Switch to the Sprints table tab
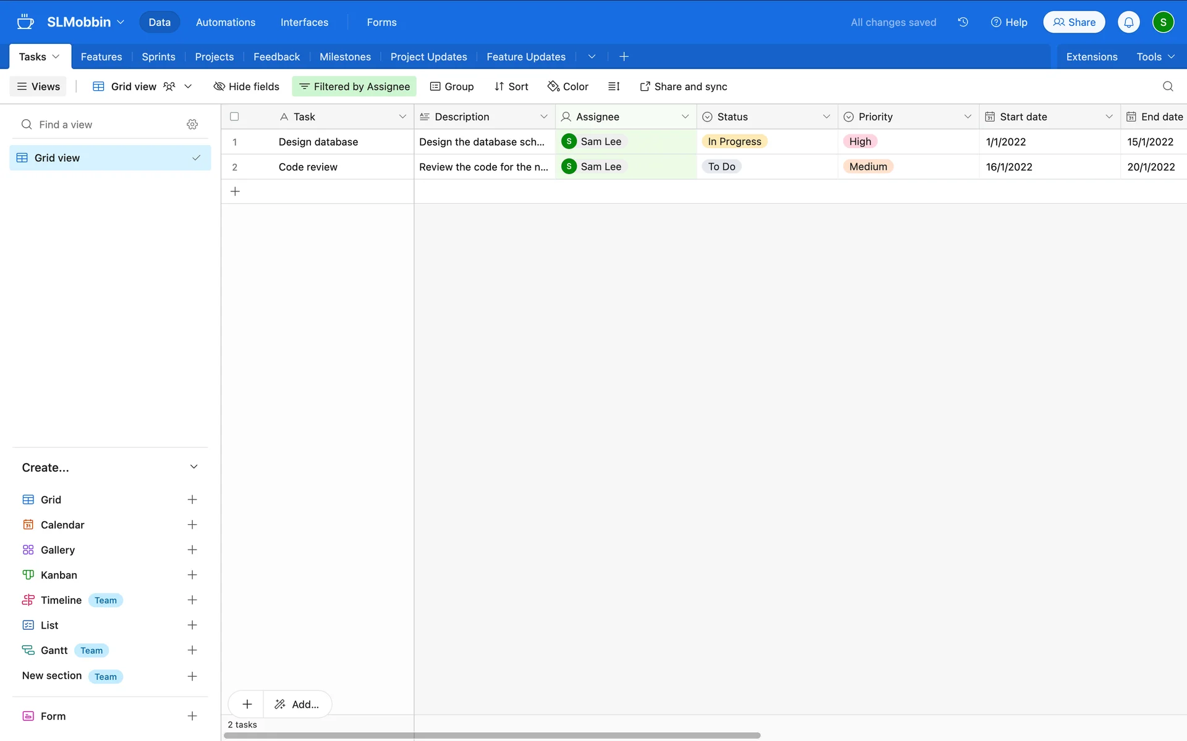1187x741 pixels. click(x=158, y=57)
